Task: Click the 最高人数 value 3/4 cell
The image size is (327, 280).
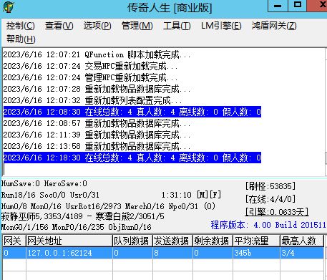Action: pos(302,253)
